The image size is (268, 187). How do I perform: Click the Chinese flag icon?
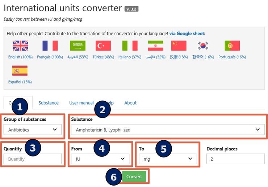pos(179,46)
